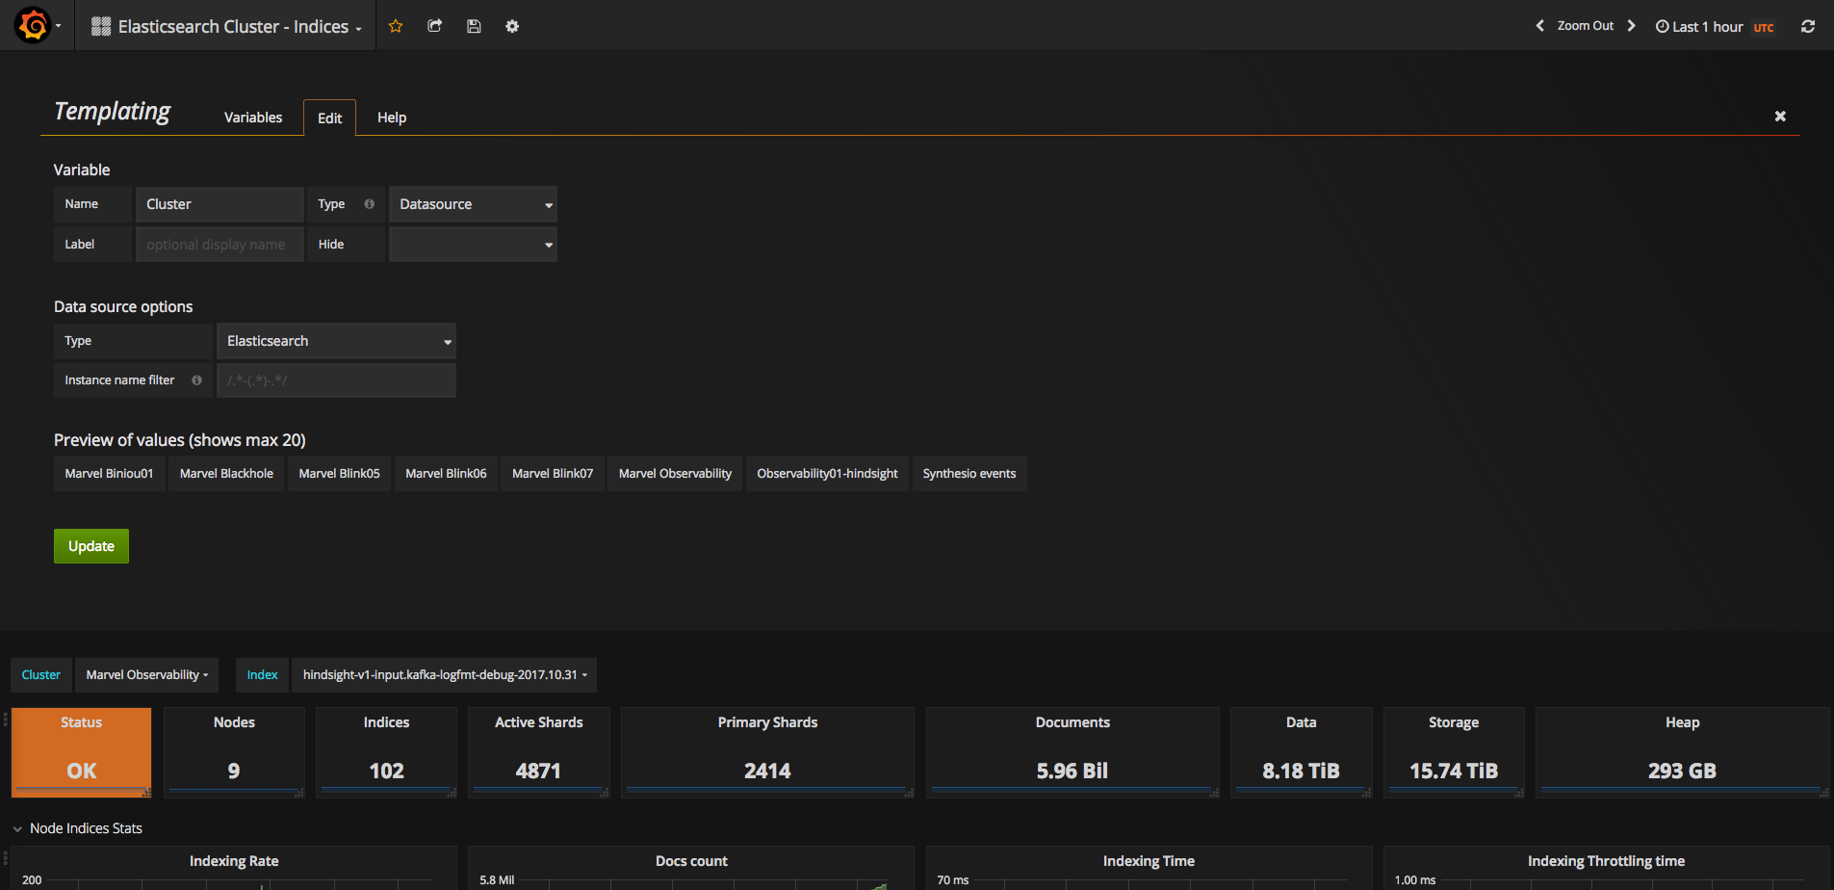
Task: Click the Active Shards panel title
Action: 539,722
